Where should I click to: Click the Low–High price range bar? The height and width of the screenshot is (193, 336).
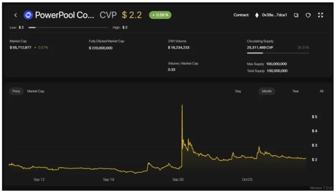click(68, 27)
